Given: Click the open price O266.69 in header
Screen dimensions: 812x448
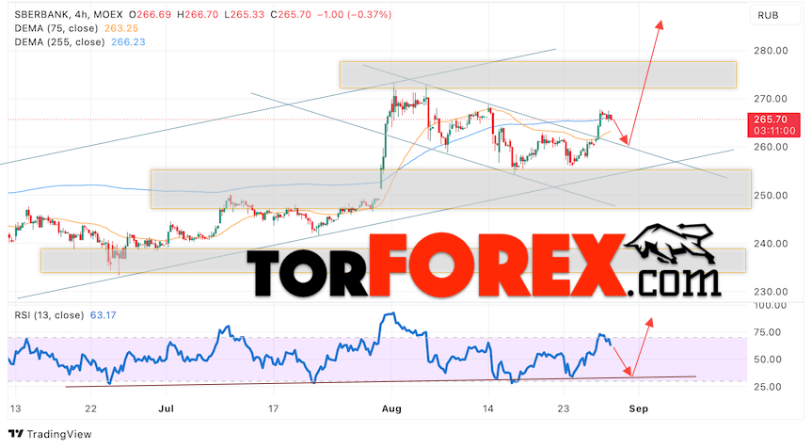Looking at the screenshot, I should [151, 14].
